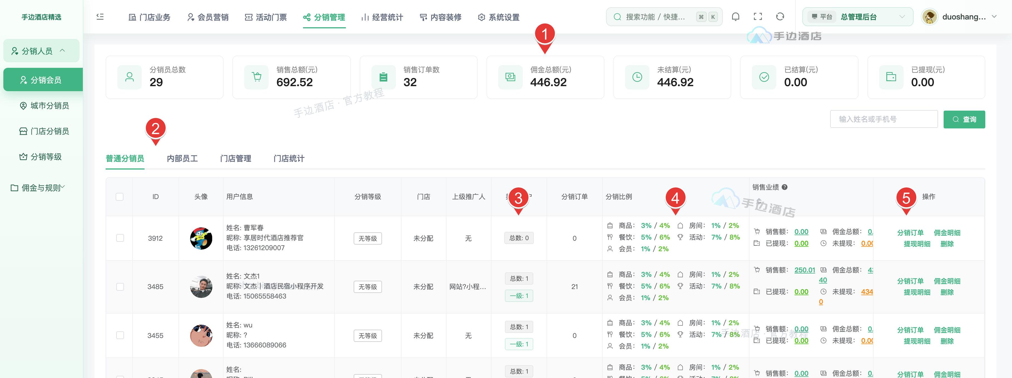
Task: Click 未提现 434 value for 文杰1
Action: click(x=867, y=292)
